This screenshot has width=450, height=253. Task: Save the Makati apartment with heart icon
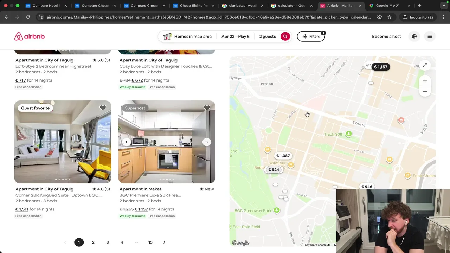click(x=207, y=108)
